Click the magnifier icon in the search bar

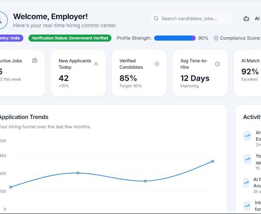click(x=156, y=19)
